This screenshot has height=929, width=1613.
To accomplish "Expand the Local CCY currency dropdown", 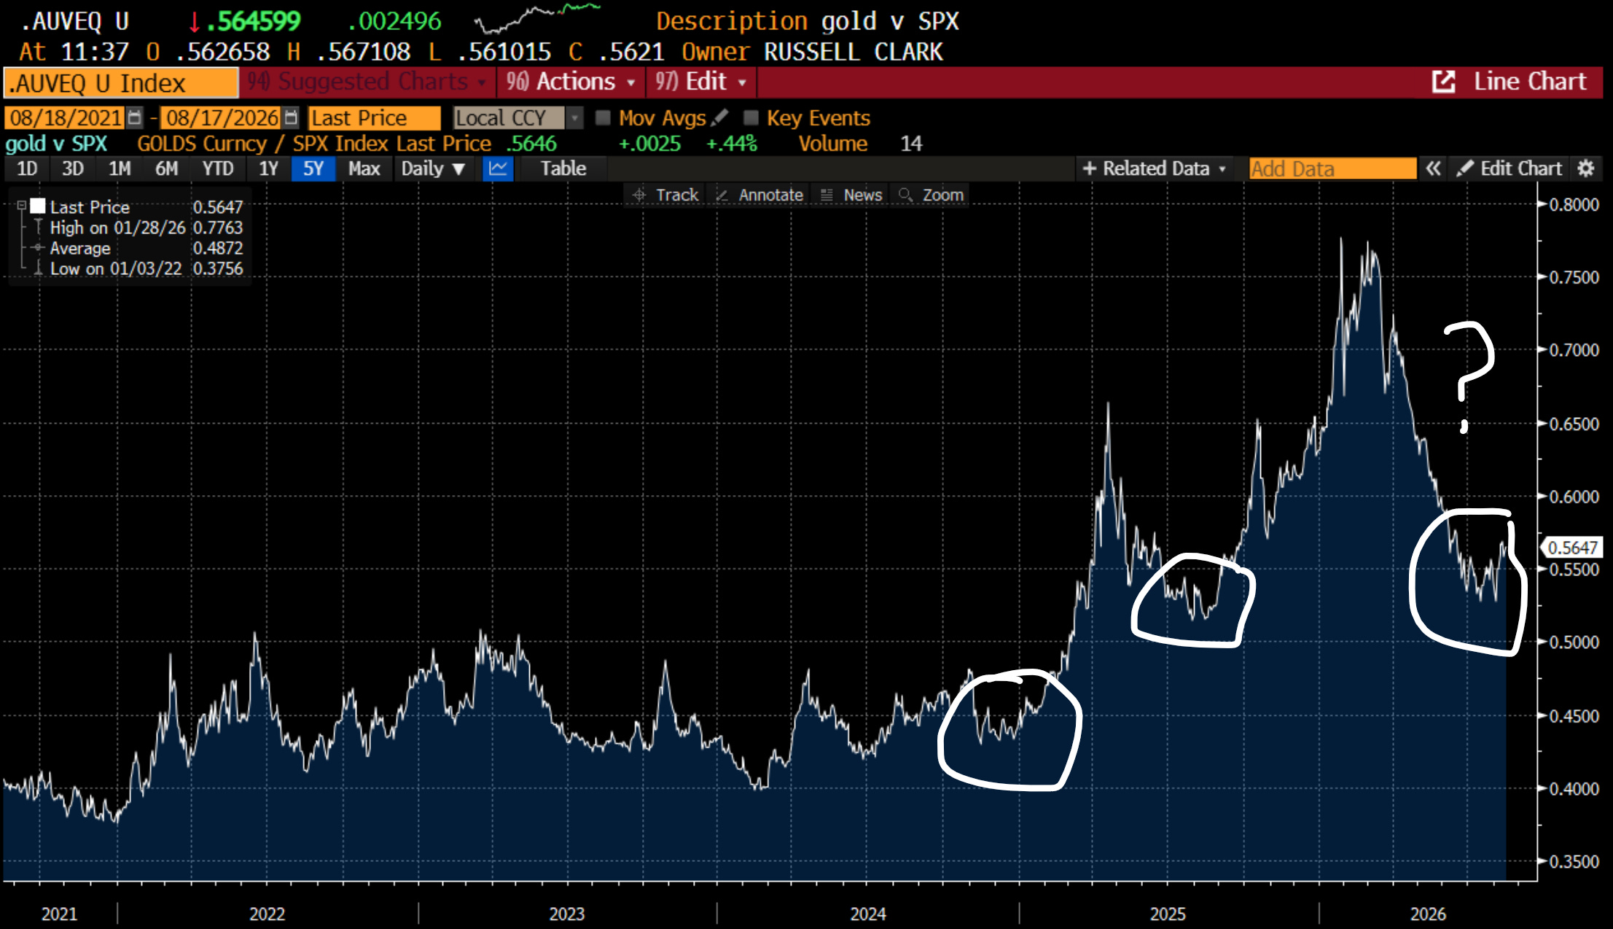I will pyautogui.click(x=575, y=117).
